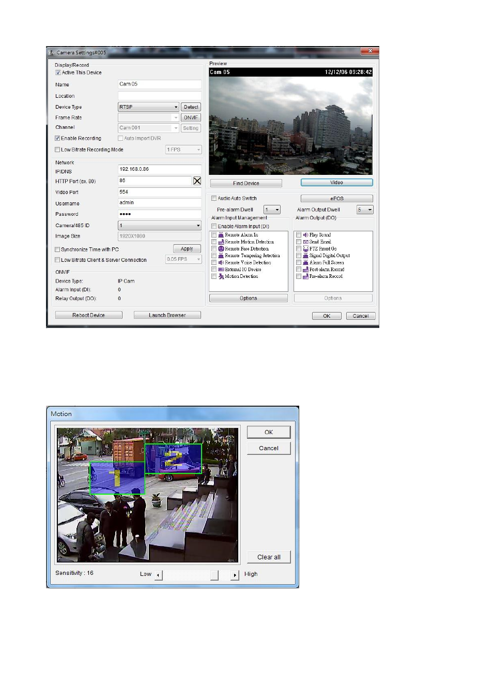
Task: Open the Alarm Output Dwell dropdown
Action: point(365,210)
